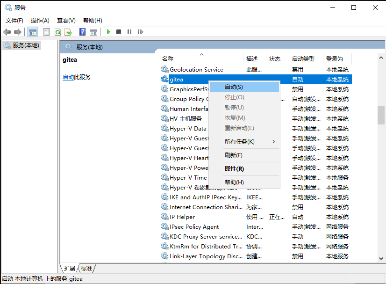The image size is (386, 284).
Task: Click the scrollbar down arrow of the services list
Action: coord(381,259)
